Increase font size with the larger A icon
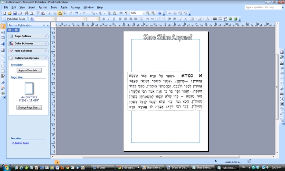This screenshot has width=285, height=171. (x=186, y=19)
